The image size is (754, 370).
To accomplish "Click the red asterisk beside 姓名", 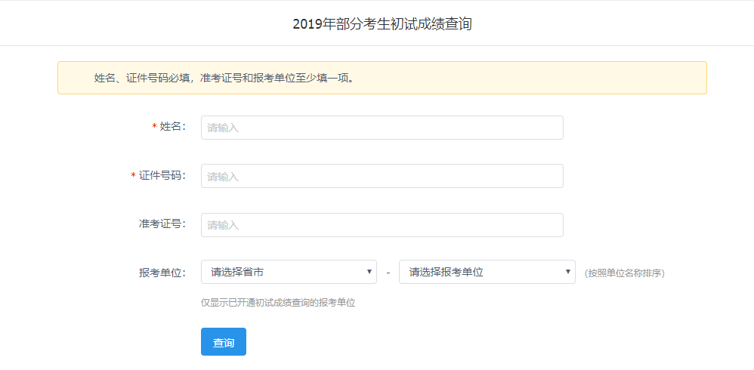I will coord(154,127).
